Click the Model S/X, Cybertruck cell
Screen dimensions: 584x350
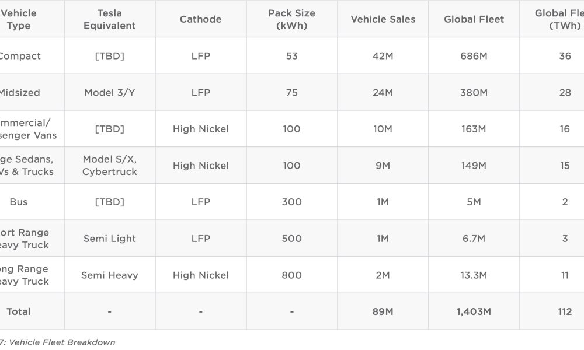(x=110, y=165)
